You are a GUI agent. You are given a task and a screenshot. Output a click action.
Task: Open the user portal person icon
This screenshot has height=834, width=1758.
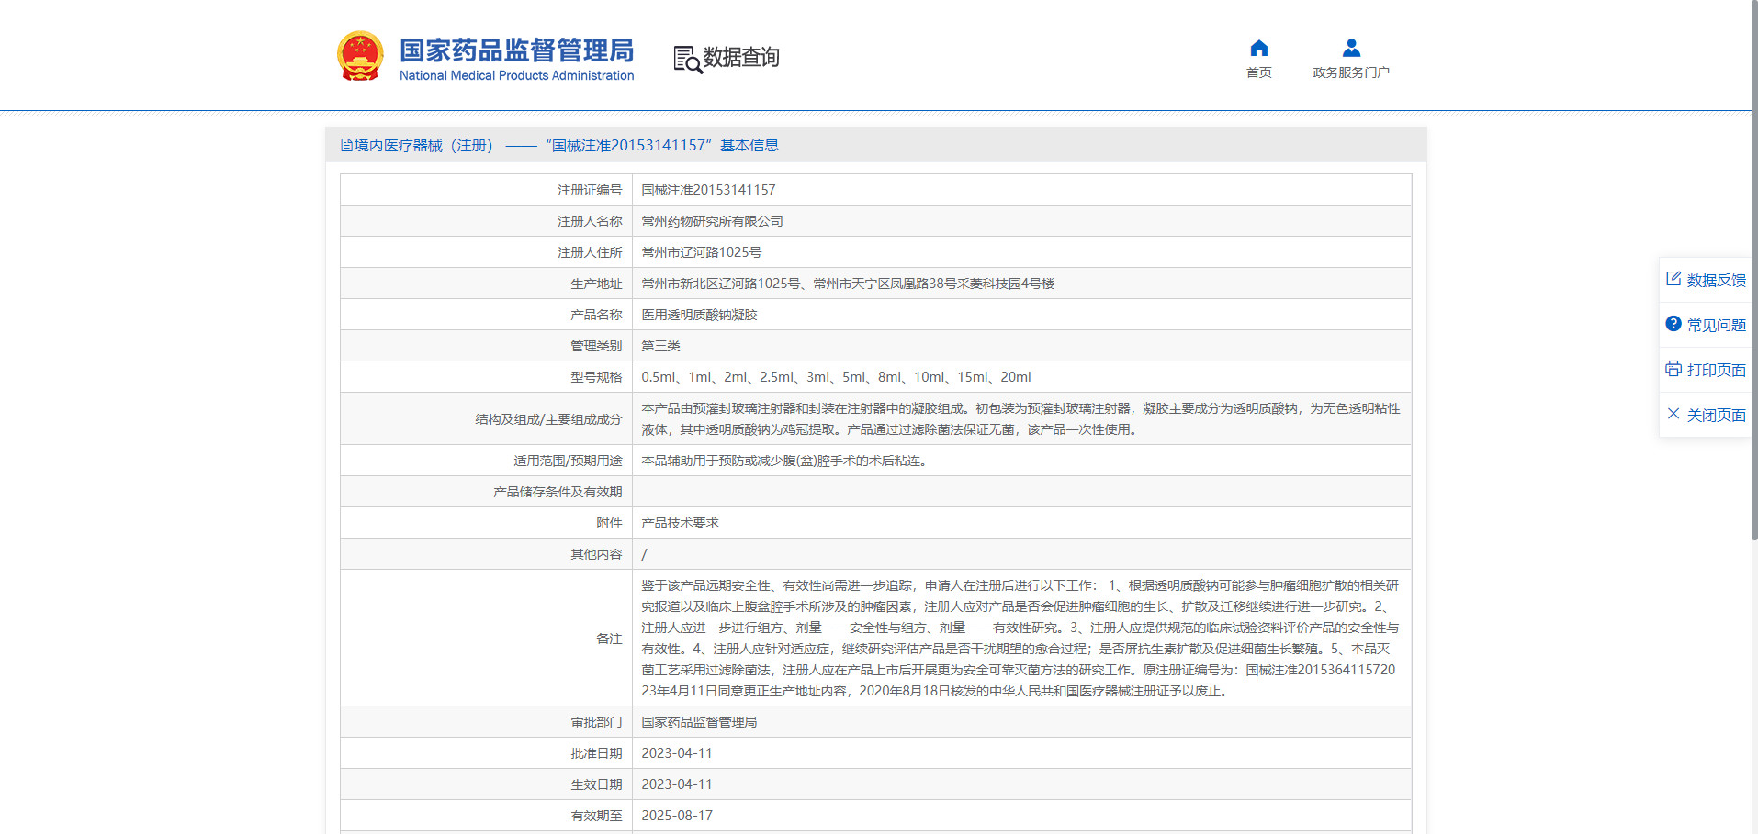tap(1350, 48)
